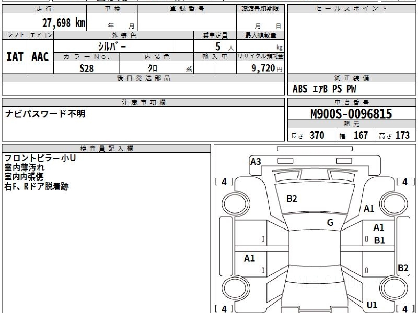This screenshot has width=418, height=313.
Task: Select the B2 mark on the hood
Action: [292, 199]
